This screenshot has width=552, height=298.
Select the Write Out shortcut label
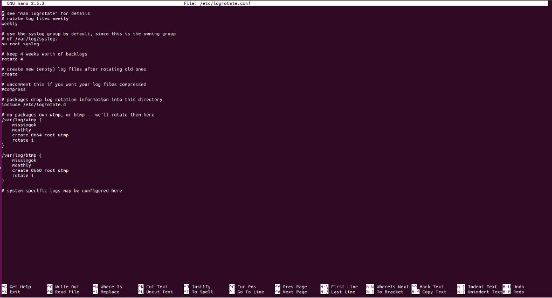67,287
